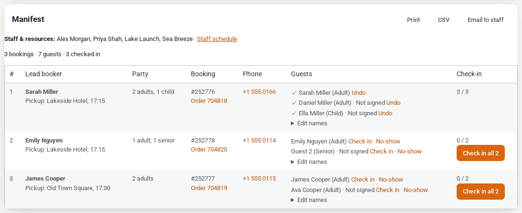Export manifest as CSV
522x213 pixels.
coord(444,20)
